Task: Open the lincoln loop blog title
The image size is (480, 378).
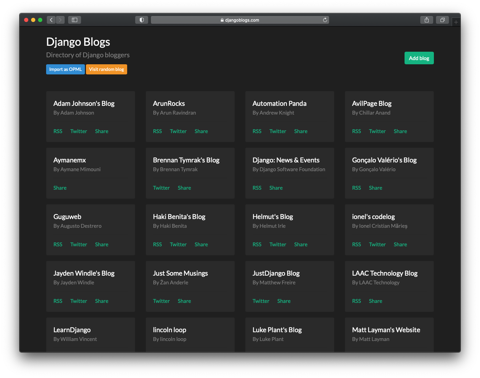Action: pos(169,330)
